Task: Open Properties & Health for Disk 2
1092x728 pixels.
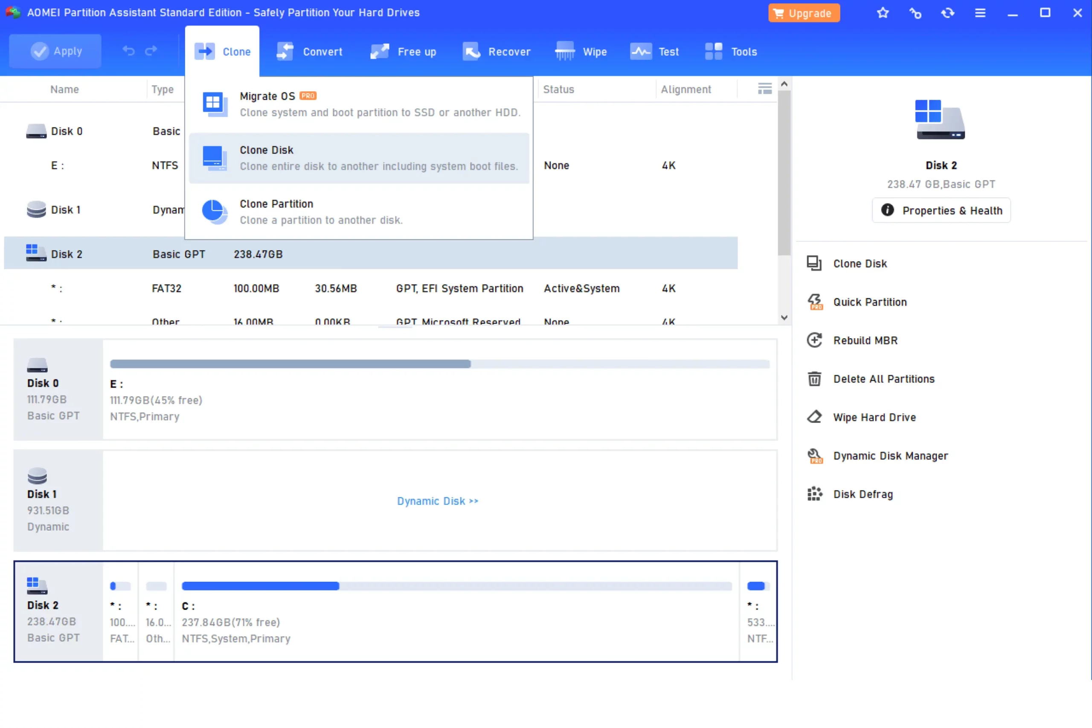Action: click(x=941, y=210)
